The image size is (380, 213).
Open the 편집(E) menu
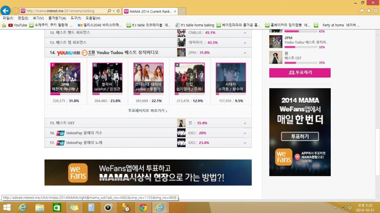23,18
